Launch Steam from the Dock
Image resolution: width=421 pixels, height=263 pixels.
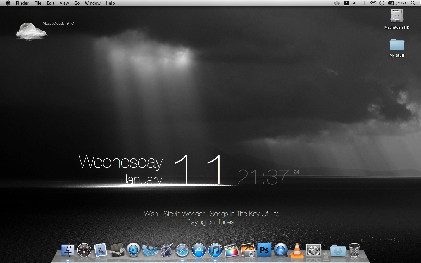pos(117,250)
